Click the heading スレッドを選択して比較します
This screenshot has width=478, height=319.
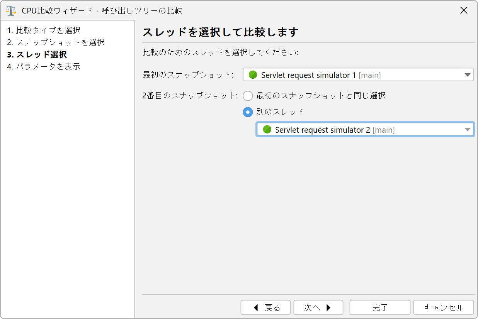[x=221, y=32]
